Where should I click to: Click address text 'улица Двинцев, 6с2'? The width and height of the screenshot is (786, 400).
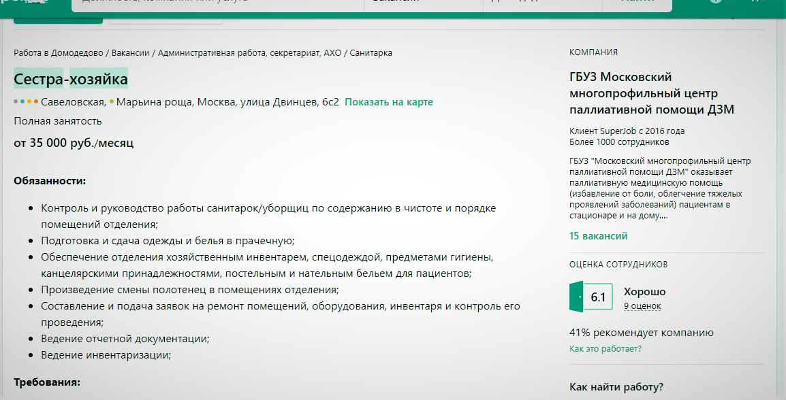click(289, 102)
